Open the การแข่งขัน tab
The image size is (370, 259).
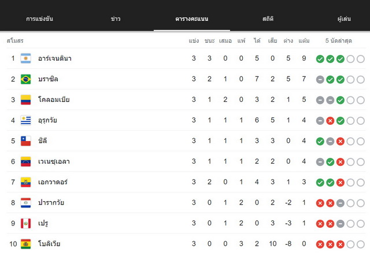click(39, 19)
